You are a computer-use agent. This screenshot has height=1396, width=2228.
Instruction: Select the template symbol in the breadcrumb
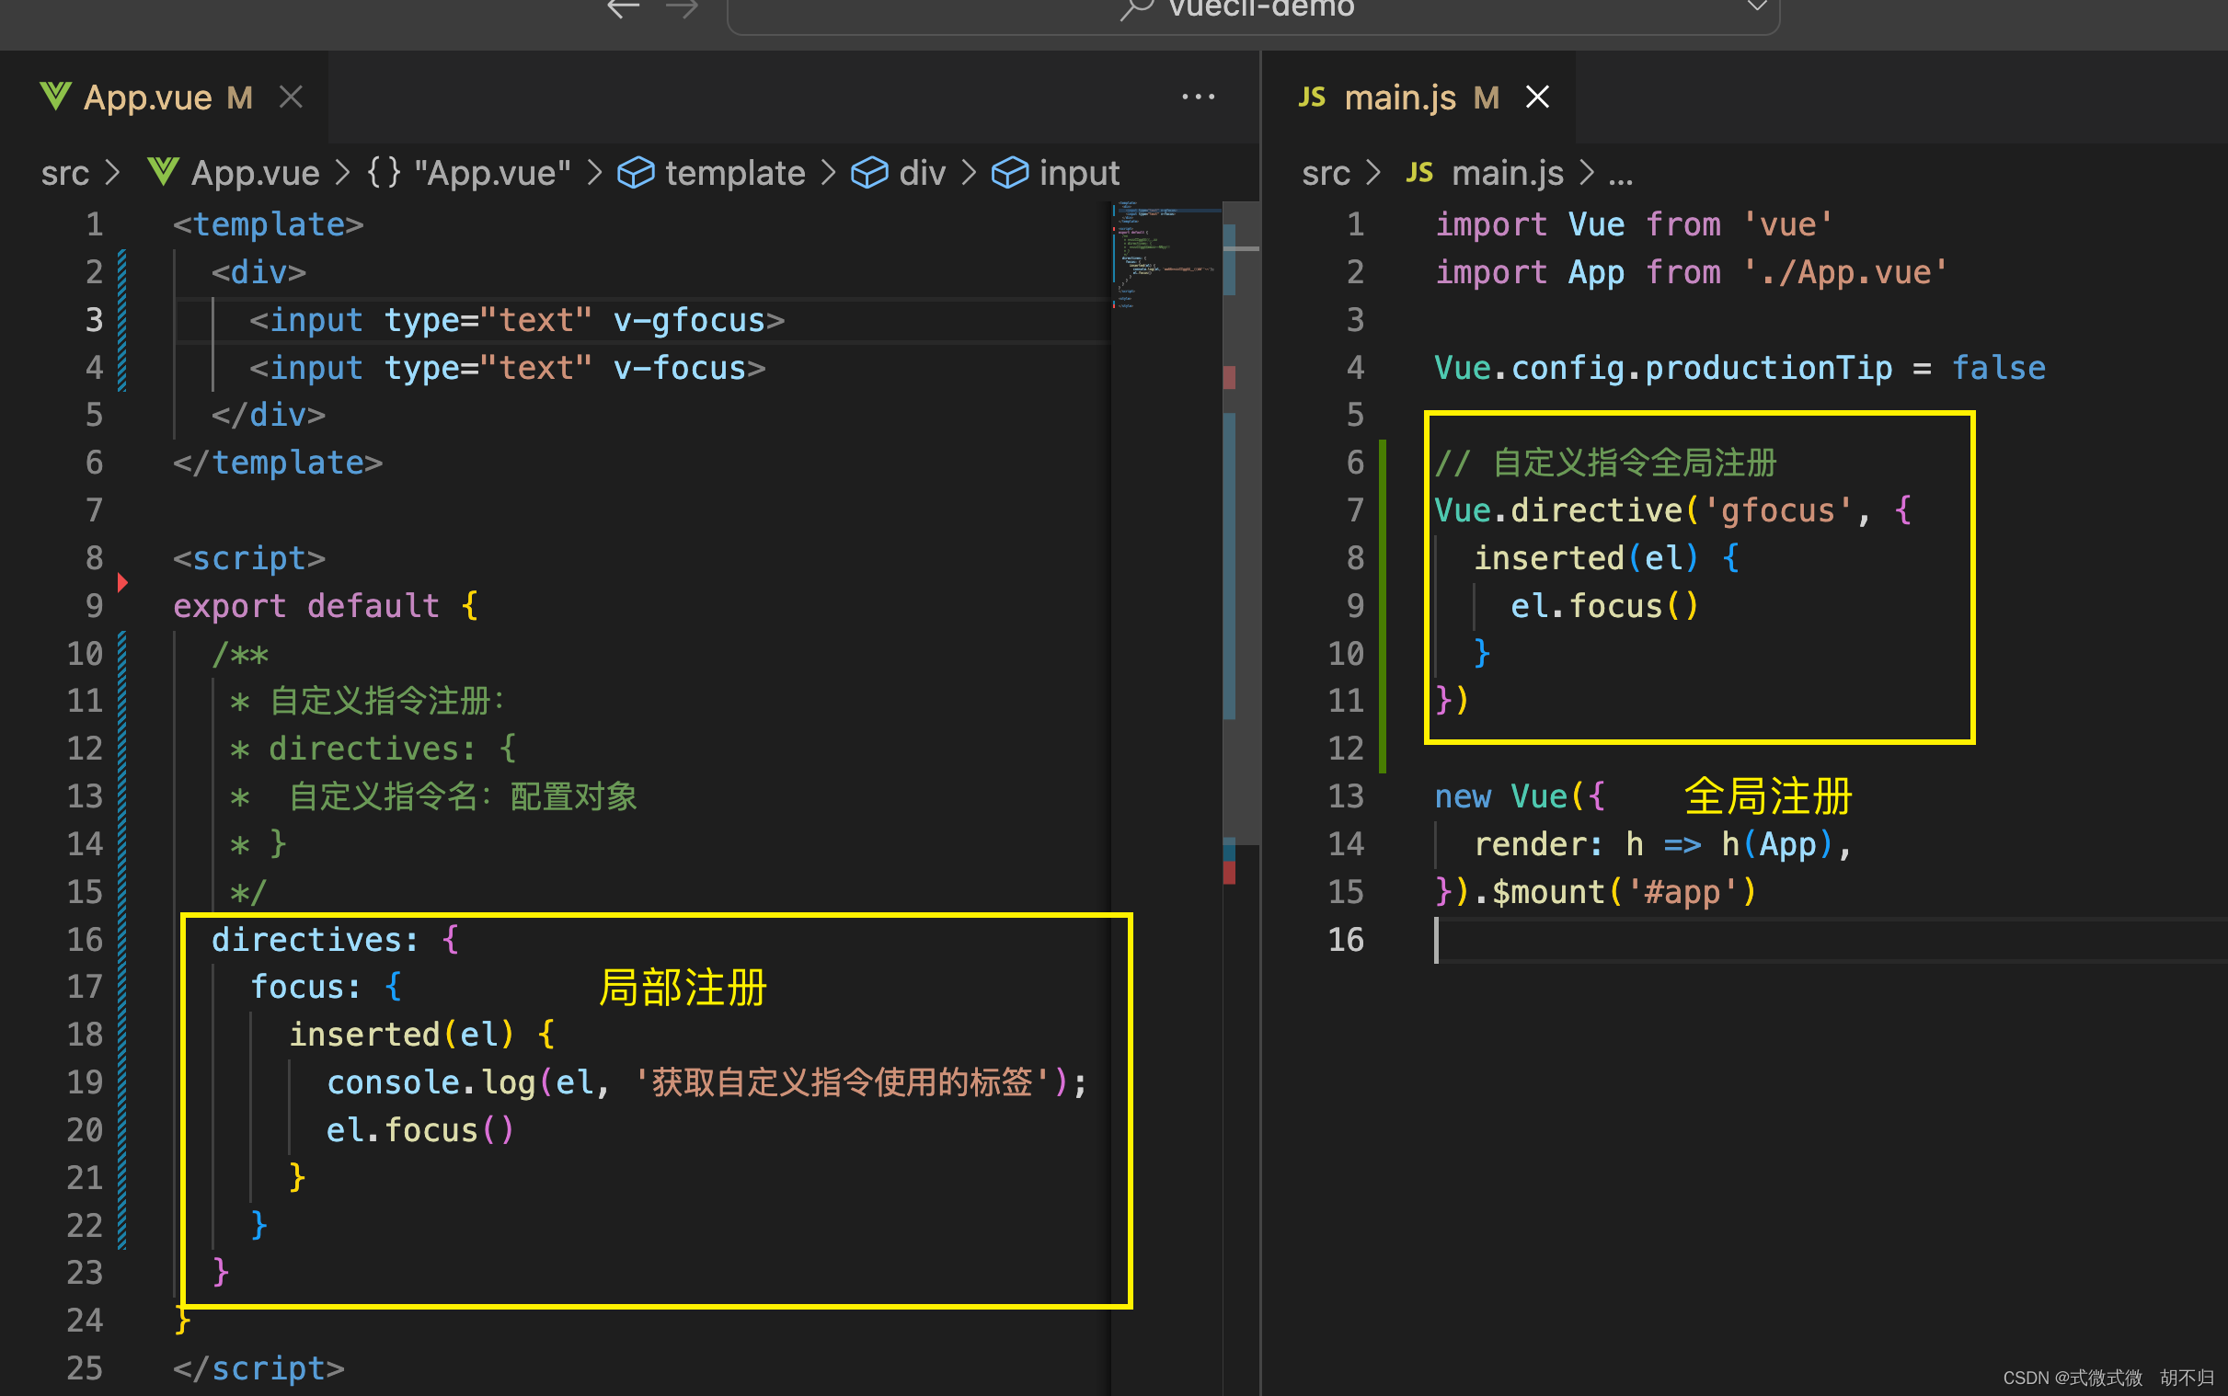pos(734,173)
